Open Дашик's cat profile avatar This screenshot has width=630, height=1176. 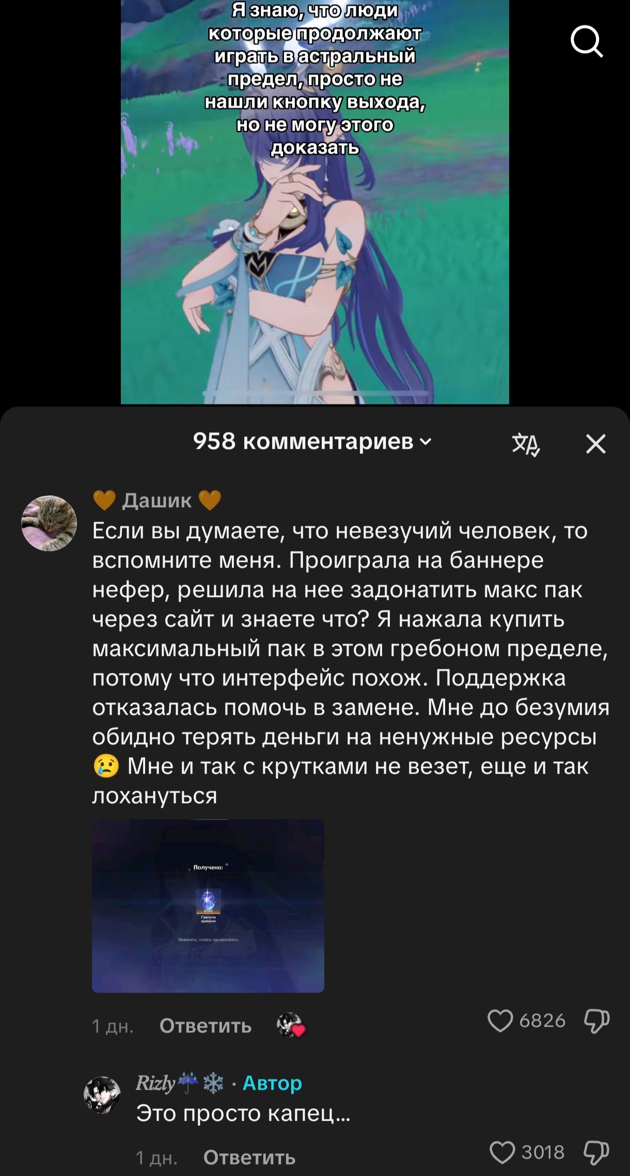pyautogui.click(x=49, y=523)
